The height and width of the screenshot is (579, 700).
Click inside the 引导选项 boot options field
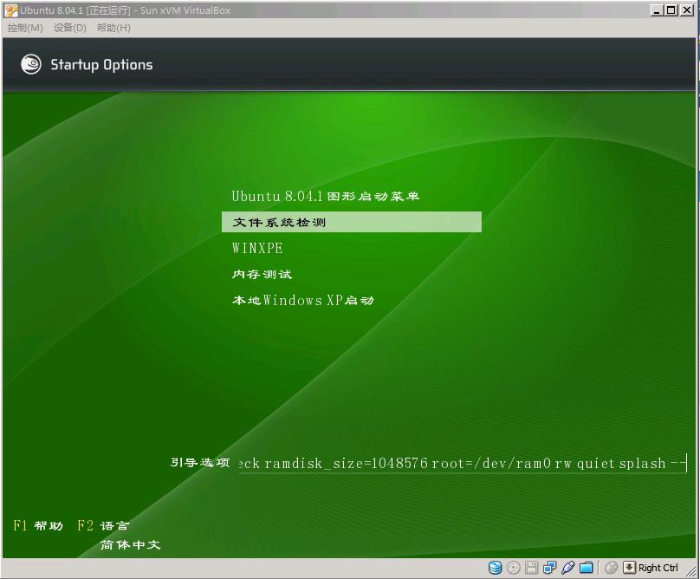click(x=463, y=464)
